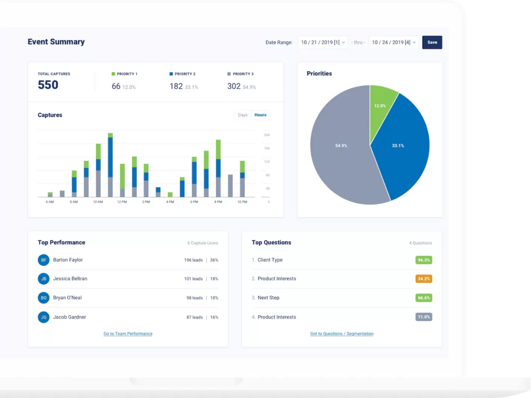Viewport: 531px width, 398px height.
Task: Click the 66.6% badge for Next Step
Action: [424, 298]
